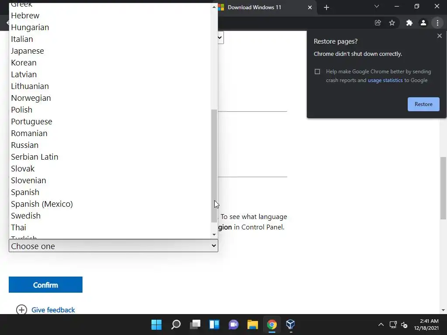Click the Restore button
Screen dimensions: 447x335
(423, 104)
